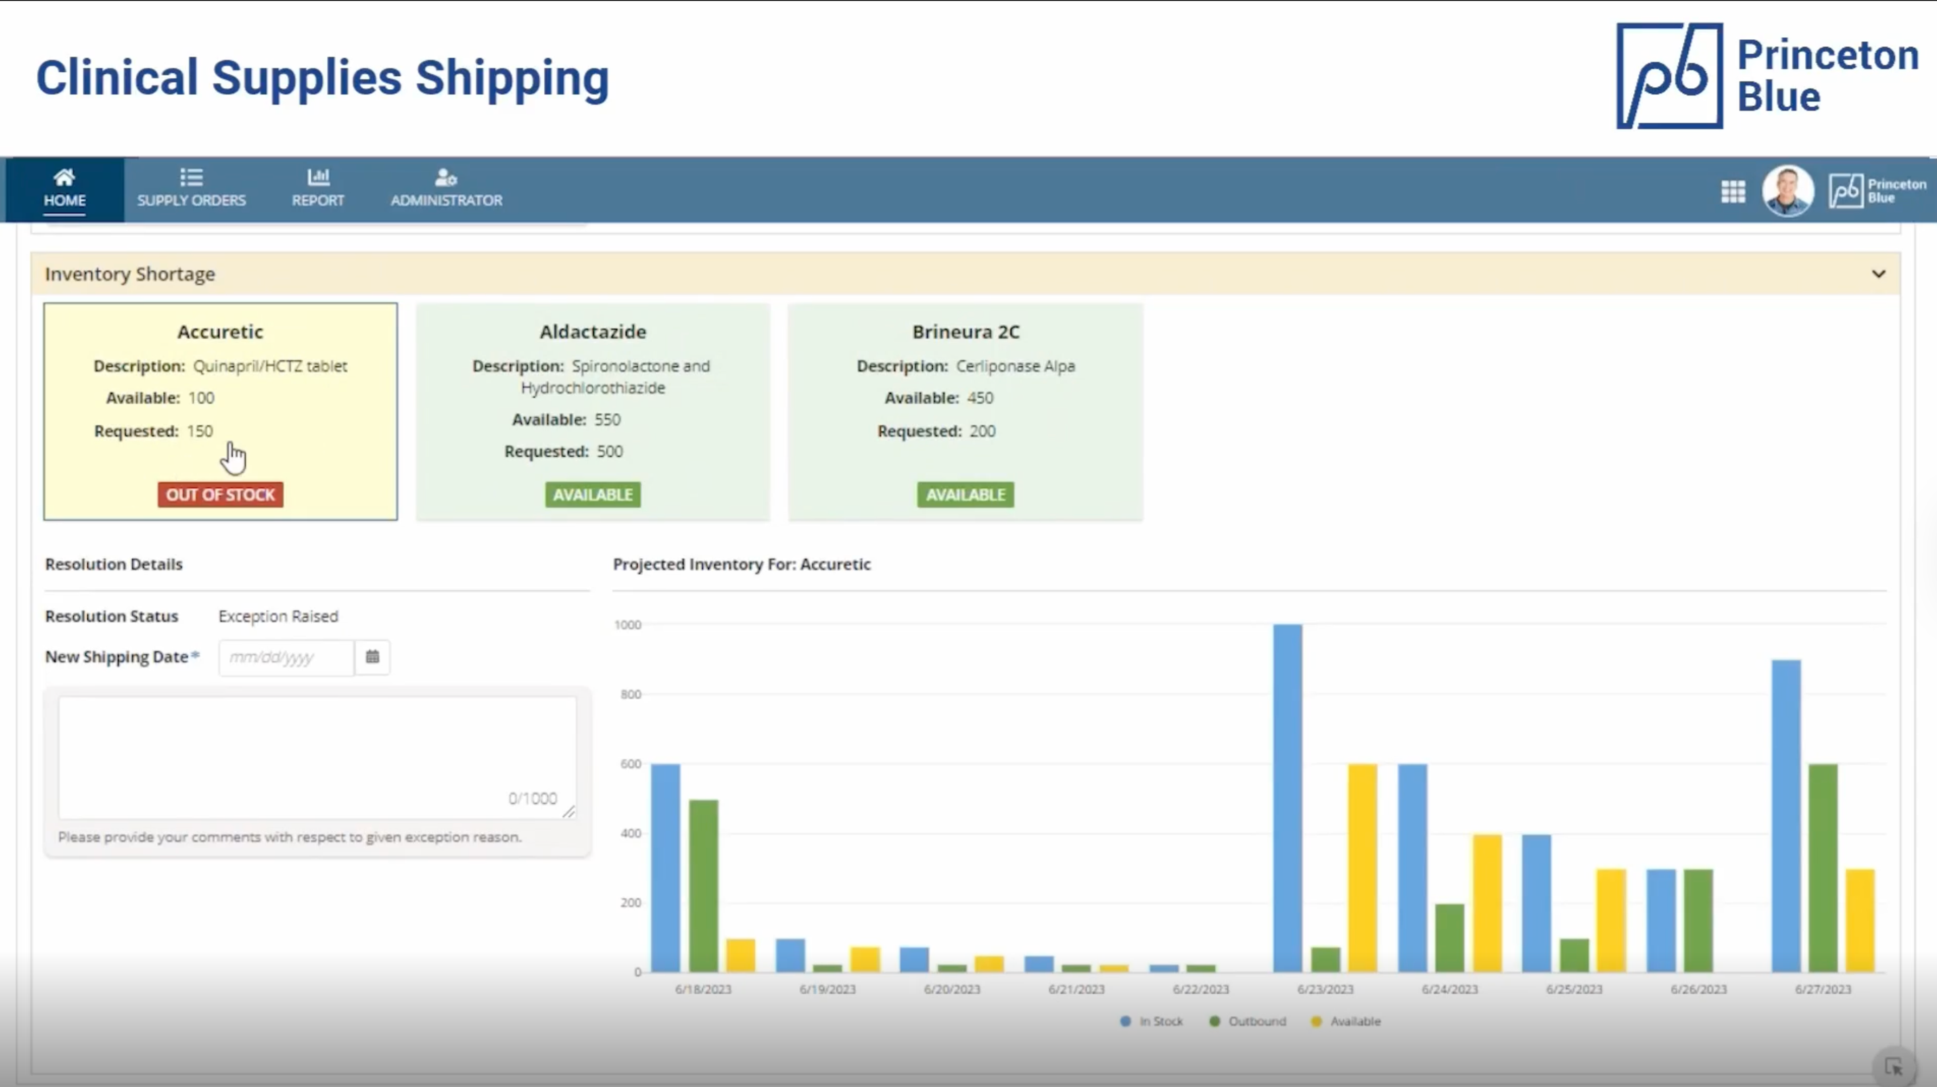Screen dimensions: 1937x1087
Task: Click the 6/25/2023 axis label
Action: tap(1574, 989)
